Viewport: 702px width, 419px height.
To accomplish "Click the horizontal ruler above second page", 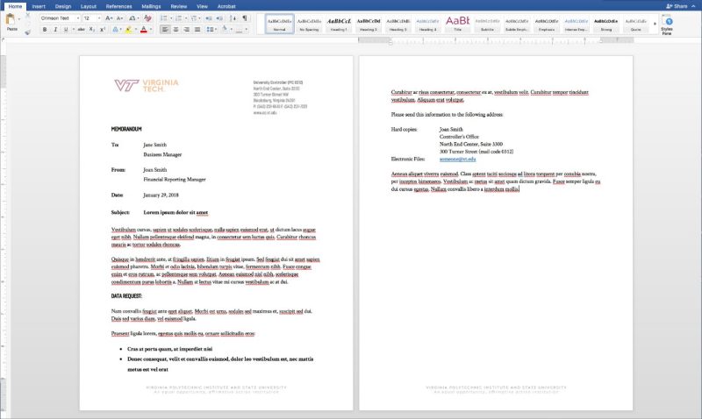I will [x=496, y=40].
